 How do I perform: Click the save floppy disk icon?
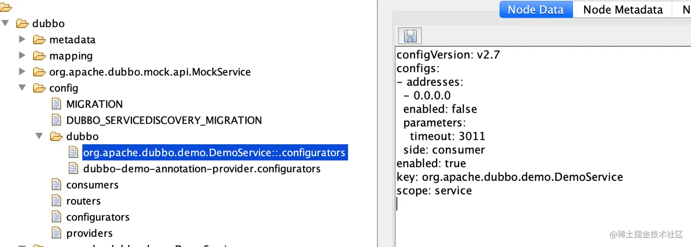pyautogui.click(x=410, y=36)
